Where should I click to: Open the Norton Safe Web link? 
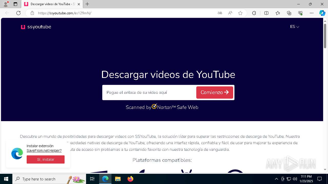click(162, 107)
